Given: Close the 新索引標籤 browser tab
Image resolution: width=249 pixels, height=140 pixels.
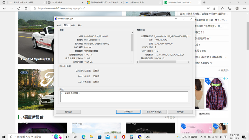Looking at the screenshot, I should [x=82, y=3].
